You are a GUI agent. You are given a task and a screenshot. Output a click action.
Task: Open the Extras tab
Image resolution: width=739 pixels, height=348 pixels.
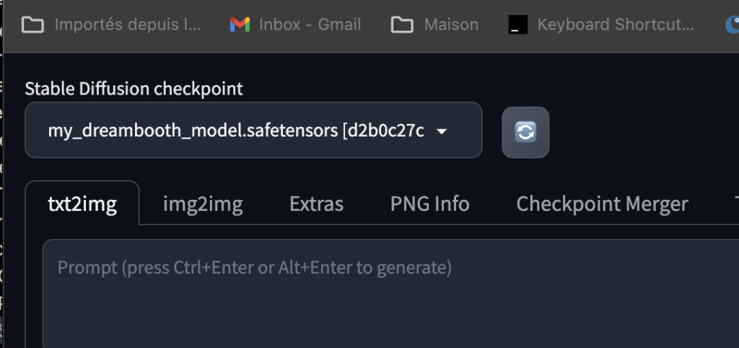click(x=316, y=204)
